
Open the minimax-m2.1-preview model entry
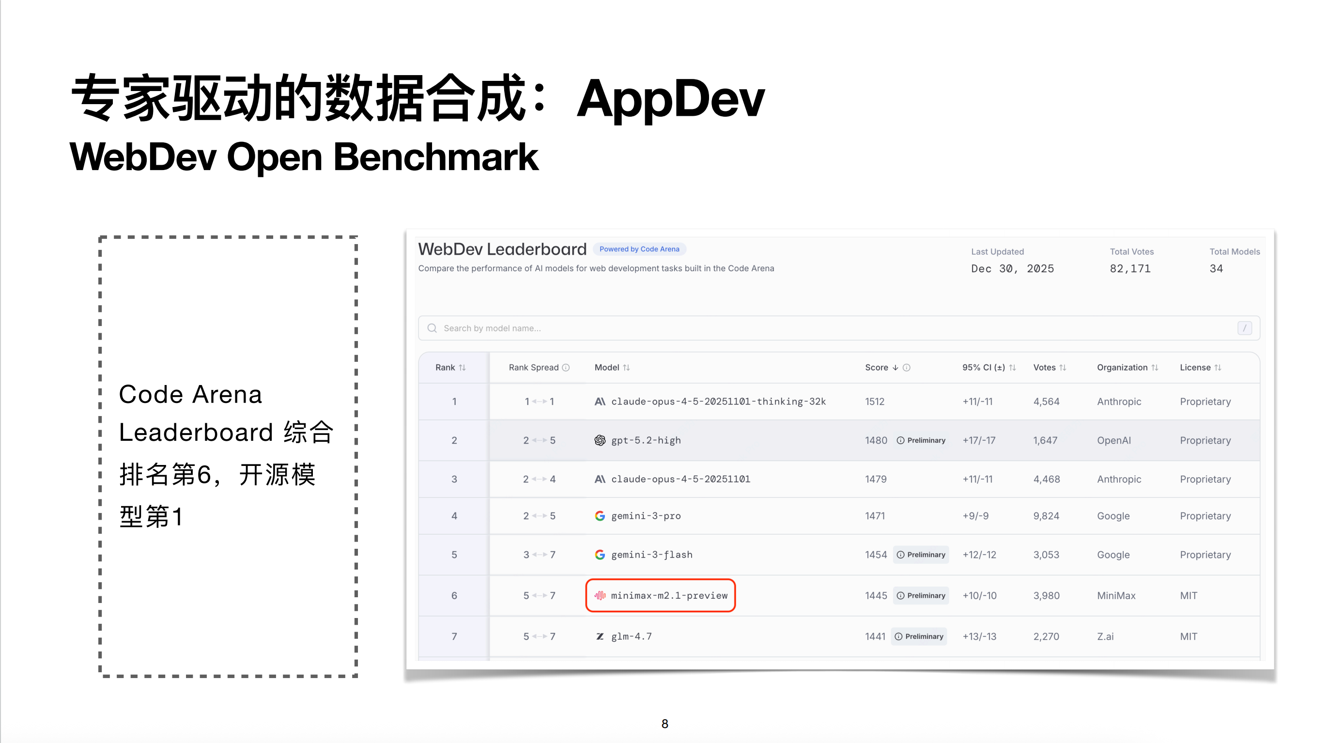point(669,595)
